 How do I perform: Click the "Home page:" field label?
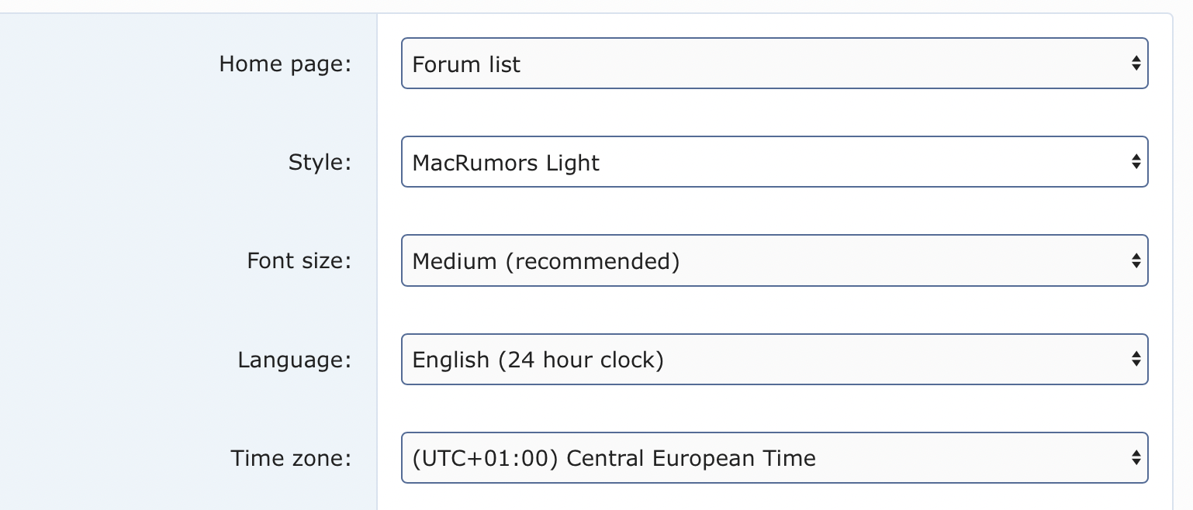pyautogui.click(x=285, y=64)
